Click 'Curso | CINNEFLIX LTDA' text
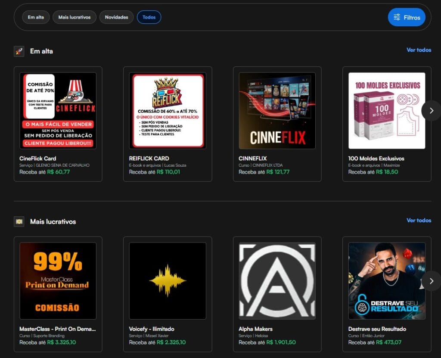441x358 pixels. 261,165
